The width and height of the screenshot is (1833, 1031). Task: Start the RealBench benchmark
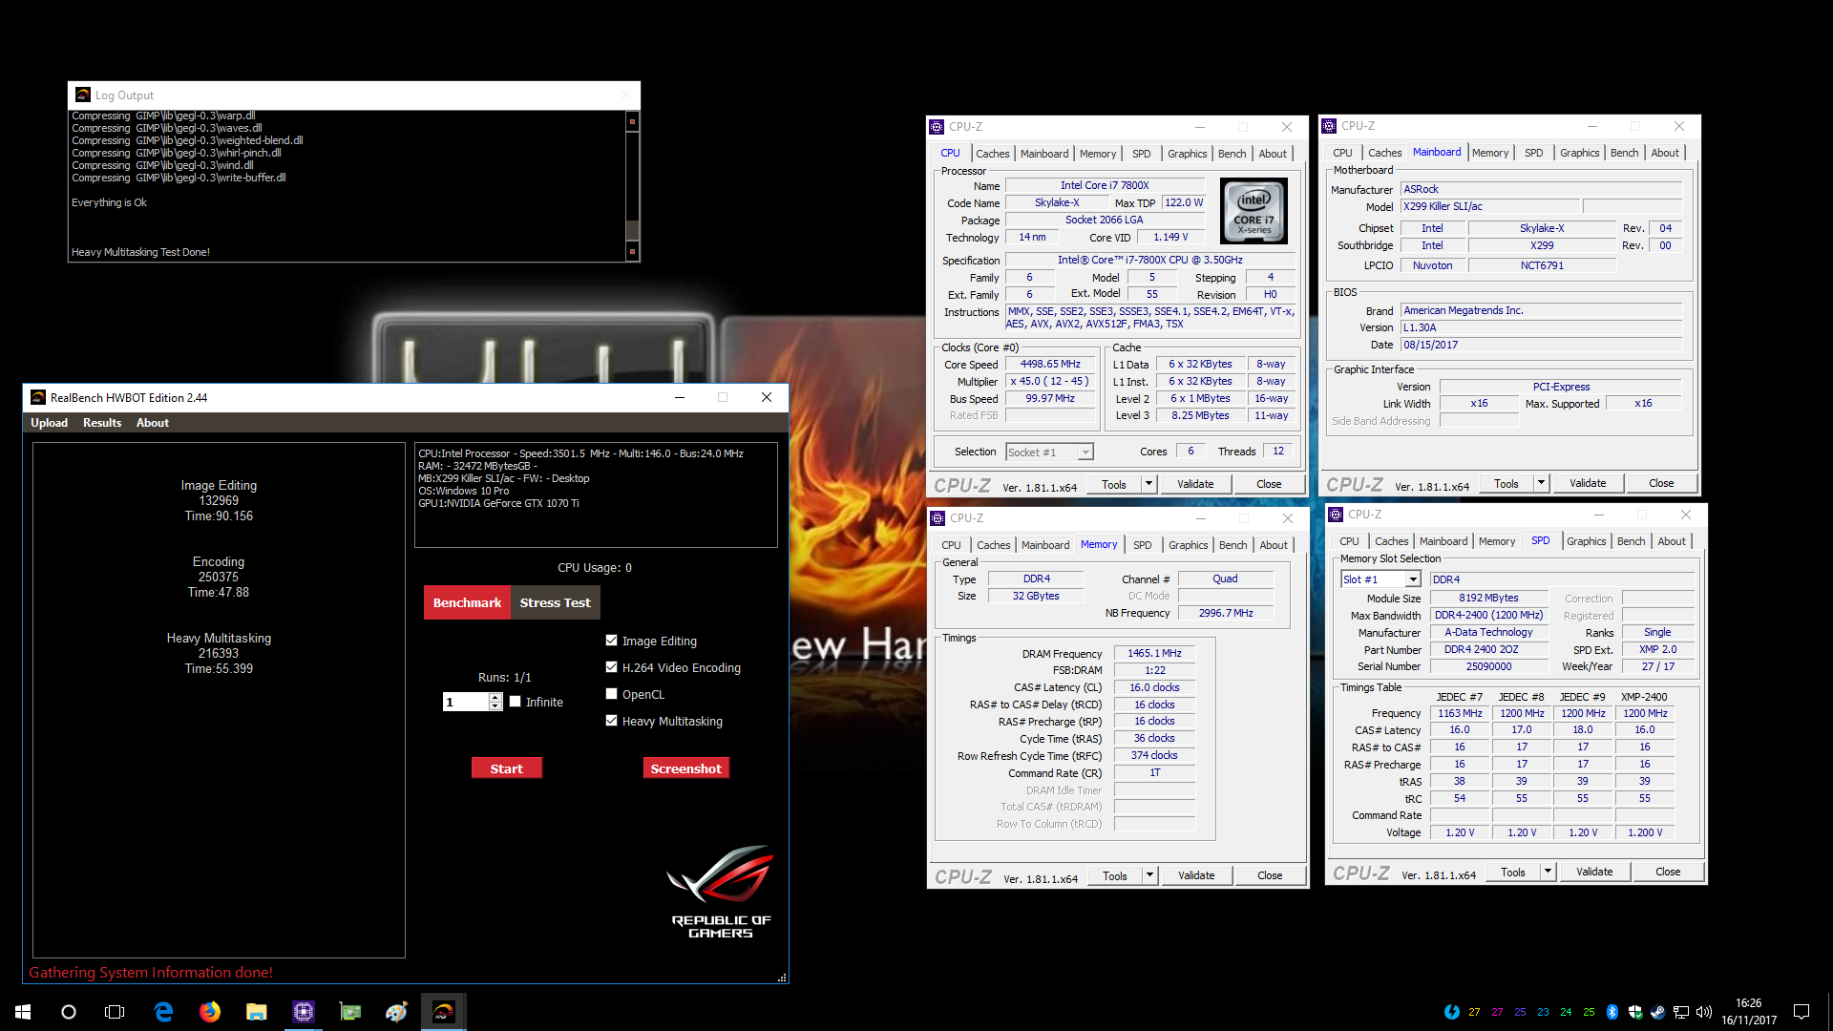coord(507,768)
